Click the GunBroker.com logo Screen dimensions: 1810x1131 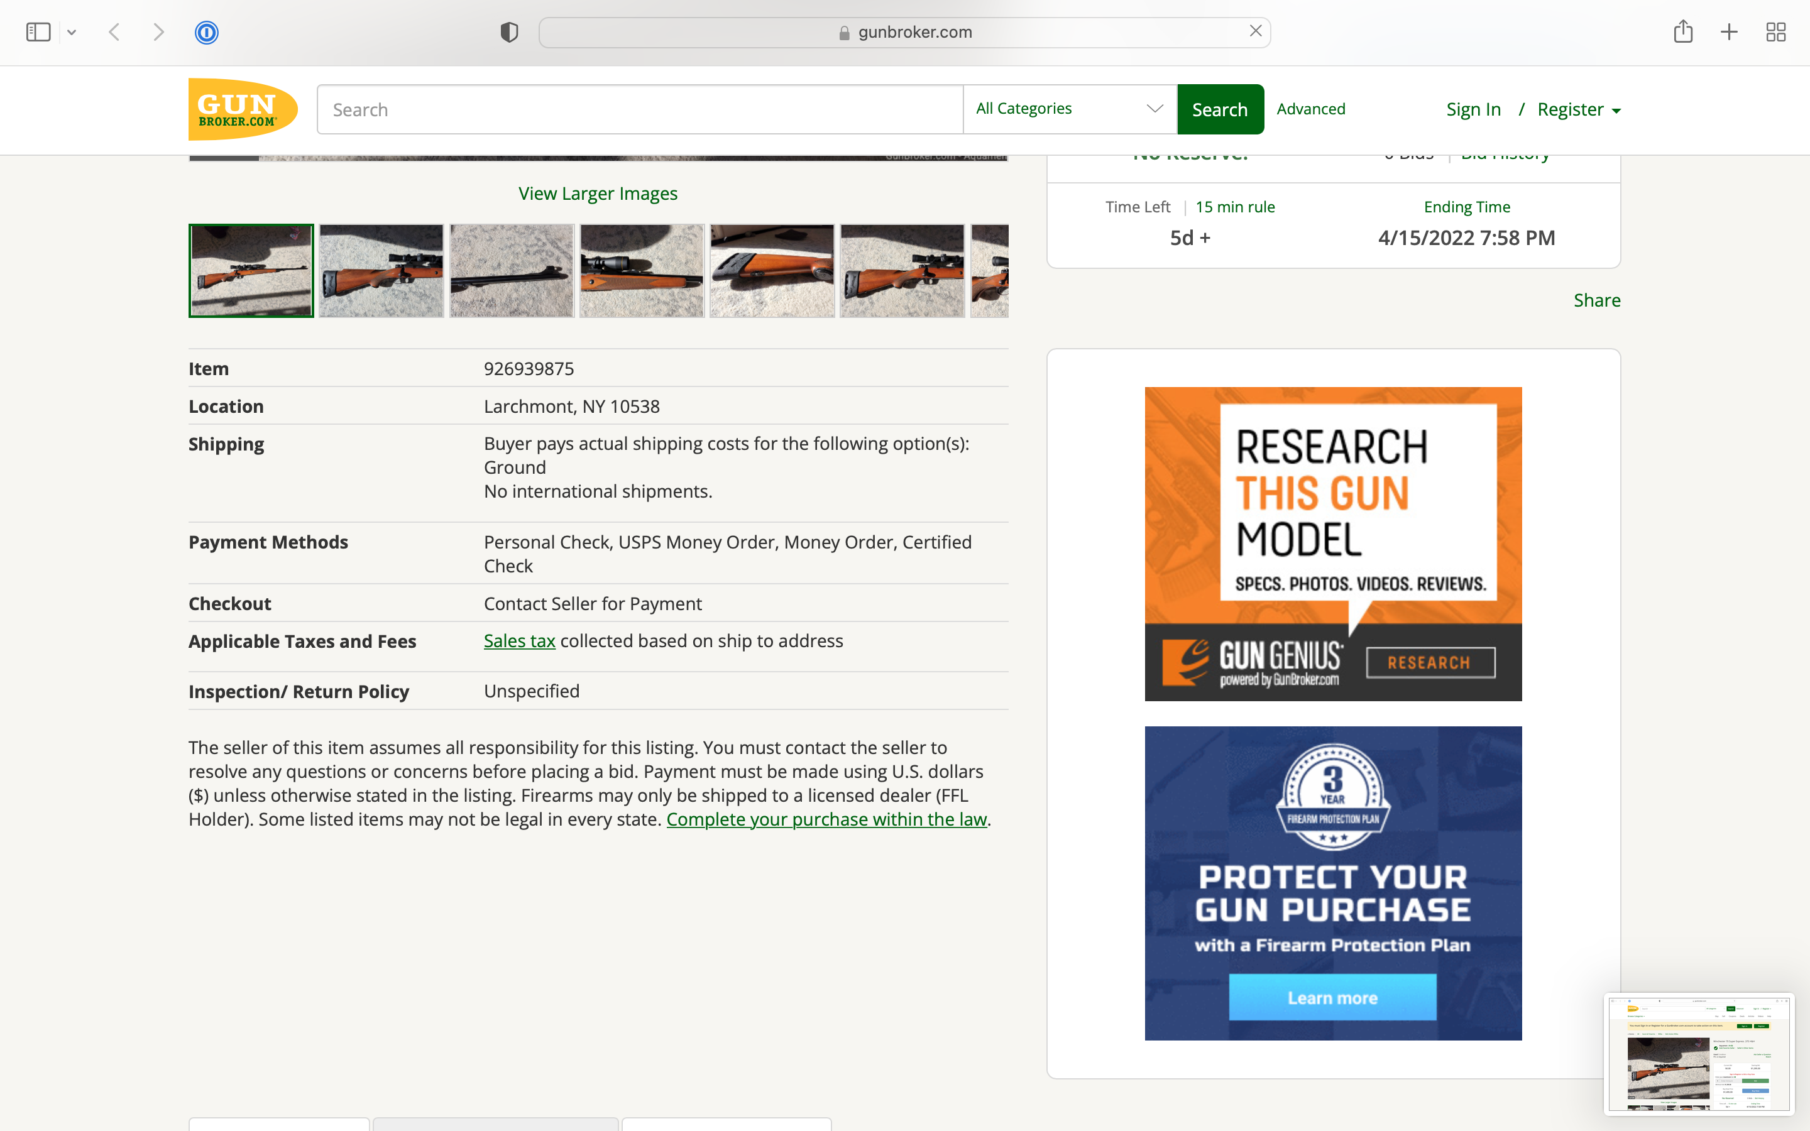243,110
